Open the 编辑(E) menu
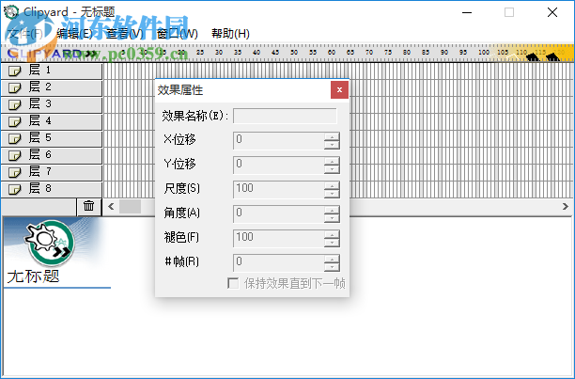This screenshot has width=575, height=379. (x=75, y=34)
